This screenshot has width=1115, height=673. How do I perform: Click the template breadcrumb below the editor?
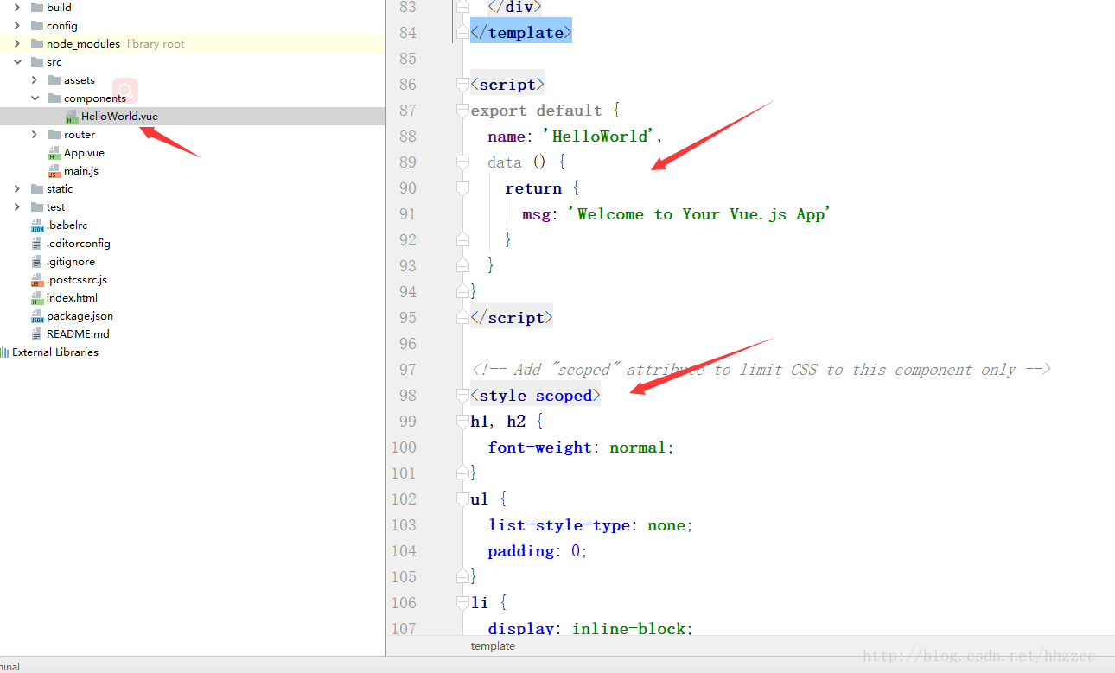pos(493,646)
